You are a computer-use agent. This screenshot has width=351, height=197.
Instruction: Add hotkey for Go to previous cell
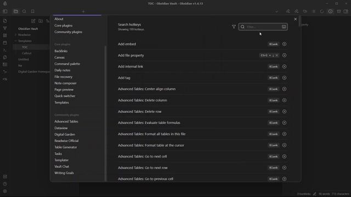pos(284,179)
